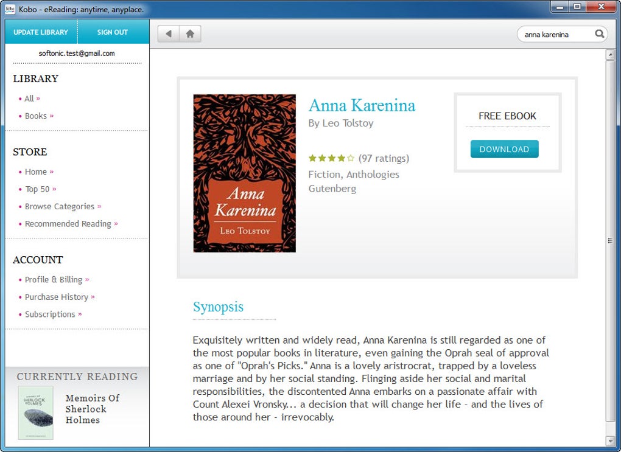Open Subscriptions page
The image size is (621, 452).
pyautogui.click(x=51, y=315)
